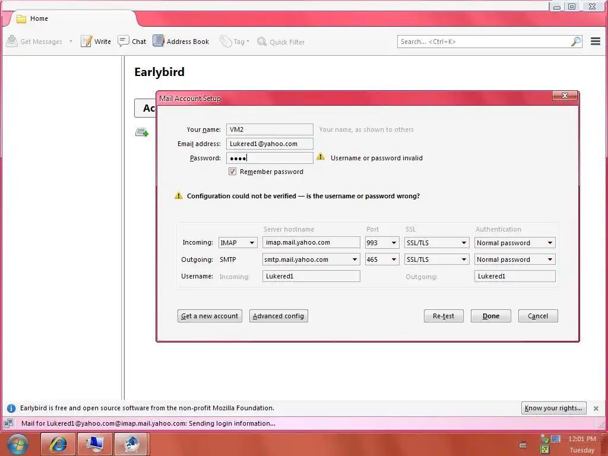Open Internet Explorer from the taskbar

point(58,444)
